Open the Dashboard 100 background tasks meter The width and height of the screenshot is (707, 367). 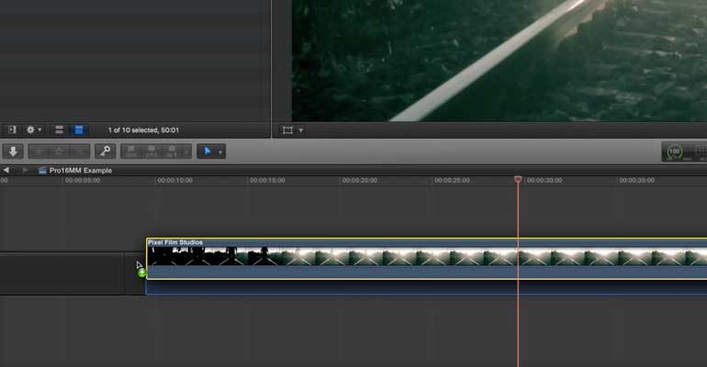[674, 151]
